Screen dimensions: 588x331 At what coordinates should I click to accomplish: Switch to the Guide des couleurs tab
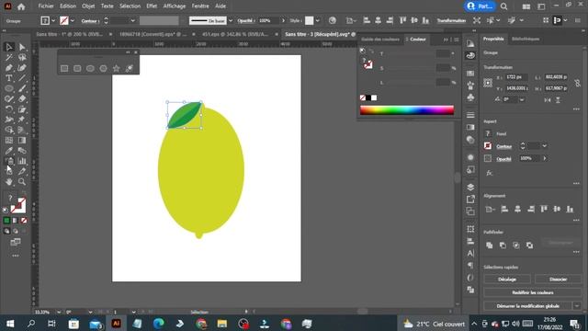(x=380, y=40)
